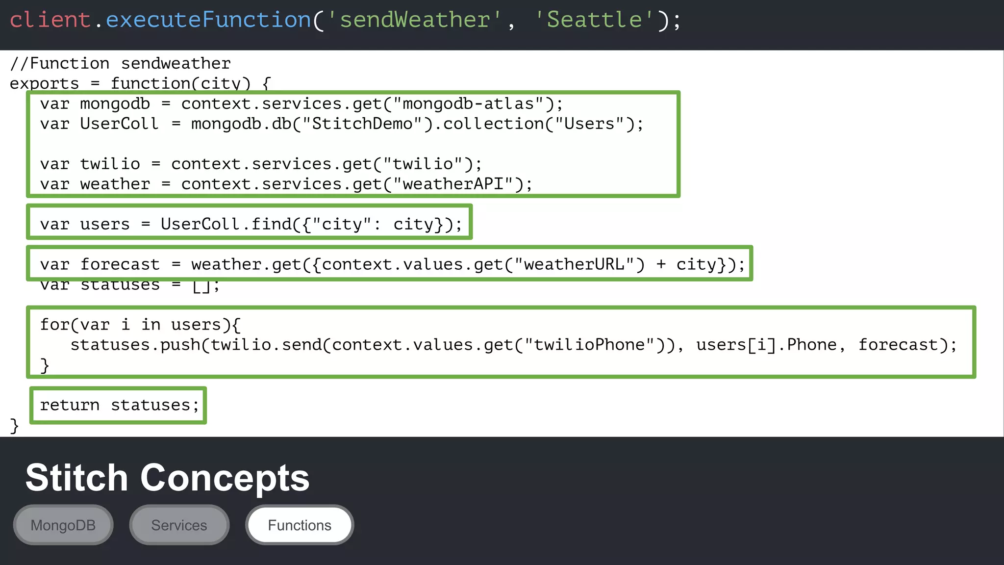Click the 'exports = function(city) {' line
Screen dimensions: 1004x565
pos(140,83)
